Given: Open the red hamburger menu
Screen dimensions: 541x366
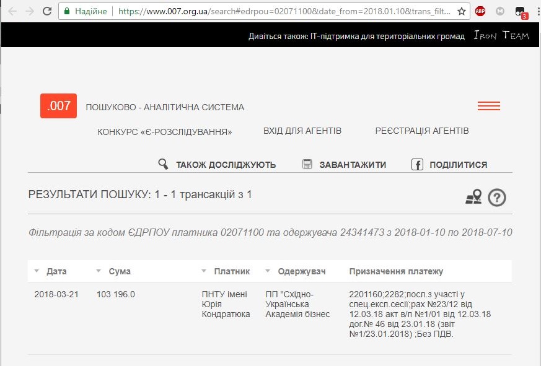Looking at the screenshot, I should 488,106.
